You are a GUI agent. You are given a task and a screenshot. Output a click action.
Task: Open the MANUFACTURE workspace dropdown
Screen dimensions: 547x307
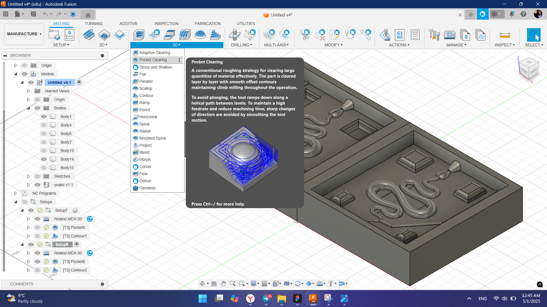click(24, 34)
